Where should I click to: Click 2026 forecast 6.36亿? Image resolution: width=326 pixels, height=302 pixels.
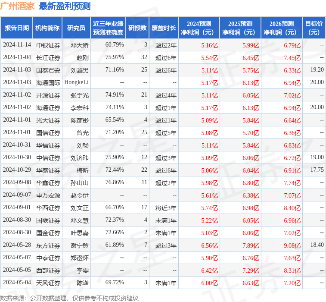point(292,133)
